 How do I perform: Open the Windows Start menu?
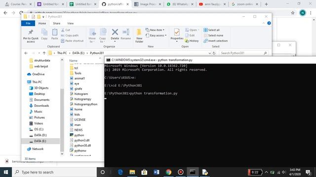(x=6, y=172)
